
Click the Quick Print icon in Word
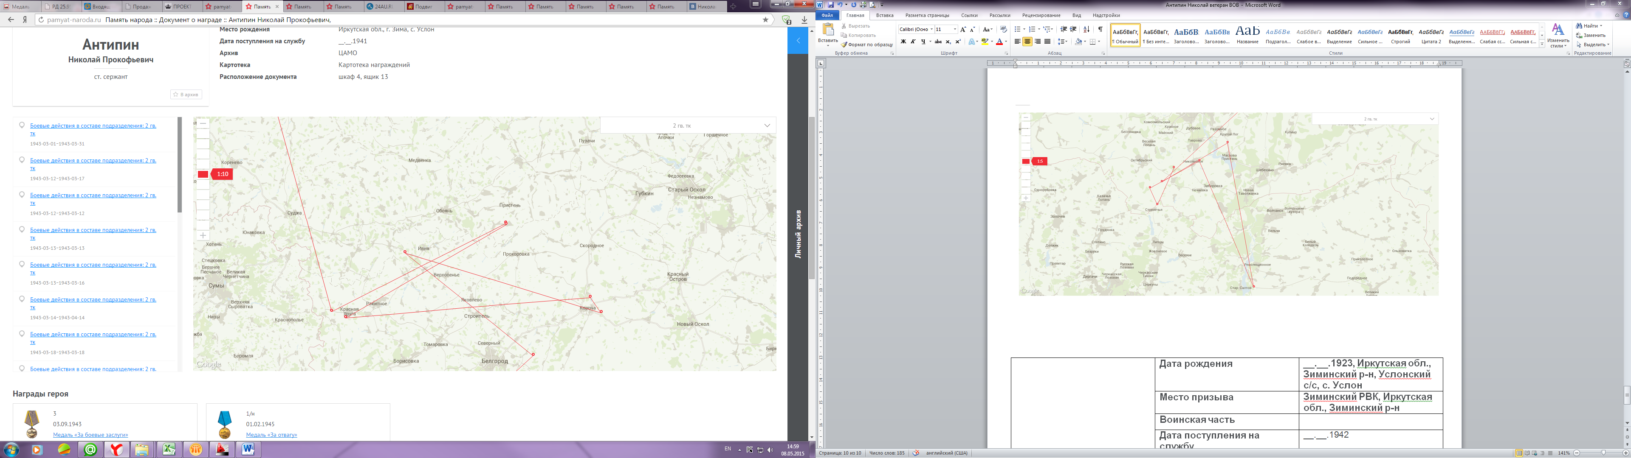[863, 4]
